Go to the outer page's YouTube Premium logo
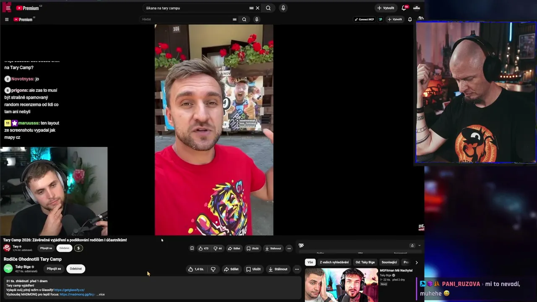 (28, 8)
